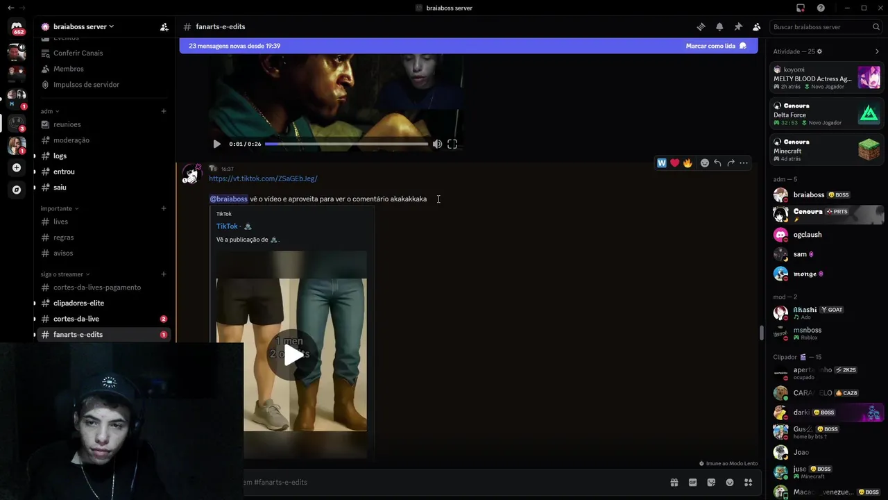Open the sticker picker

click(x=711, y=482)
